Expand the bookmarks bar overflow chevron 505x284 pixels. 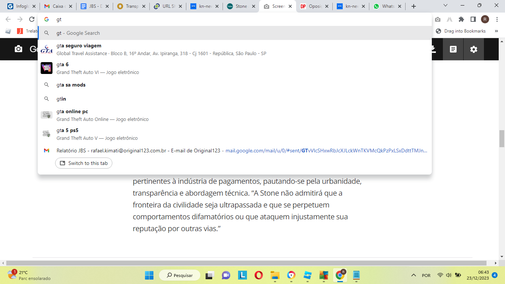(496, 31)
